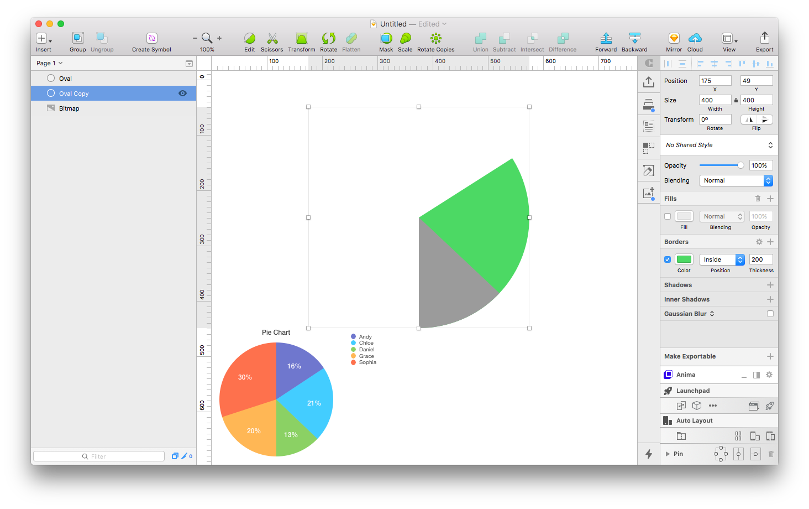Open the Scale tool
This screenshot has height=509, width=809.
coord(405,38)
